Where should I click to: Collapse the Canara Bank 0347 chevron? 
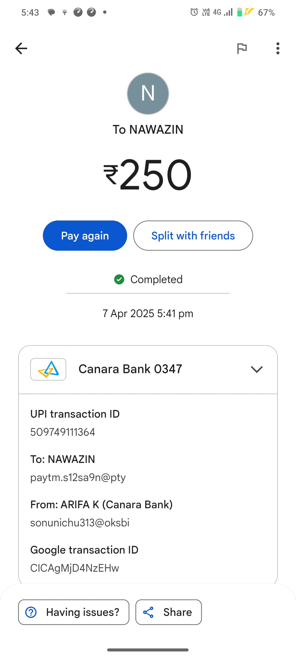[257, 369]
